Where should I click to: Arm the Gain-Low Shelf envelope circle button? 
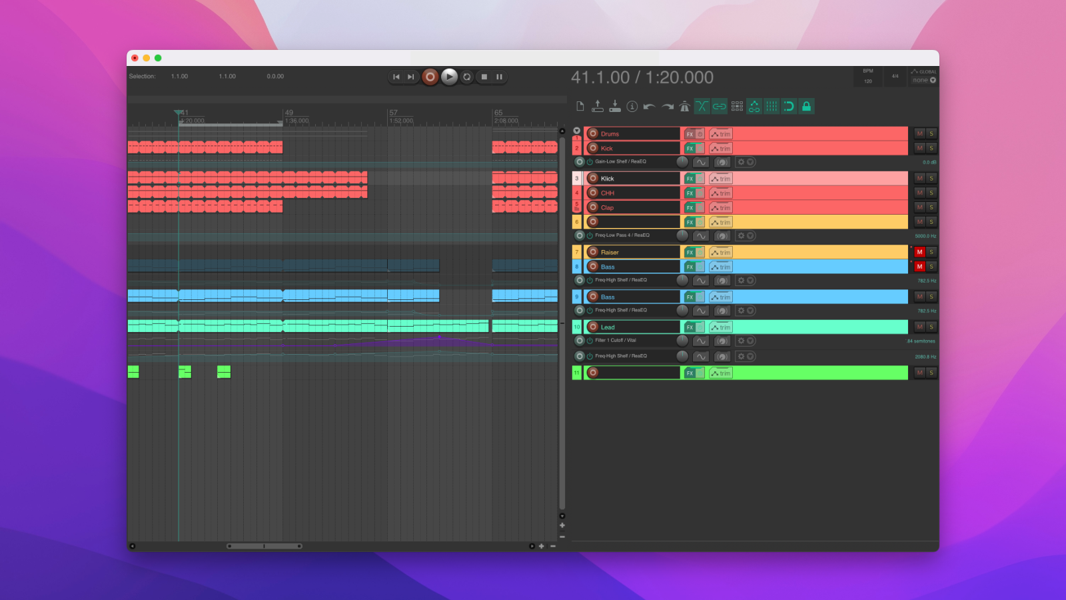coord(580,161)
